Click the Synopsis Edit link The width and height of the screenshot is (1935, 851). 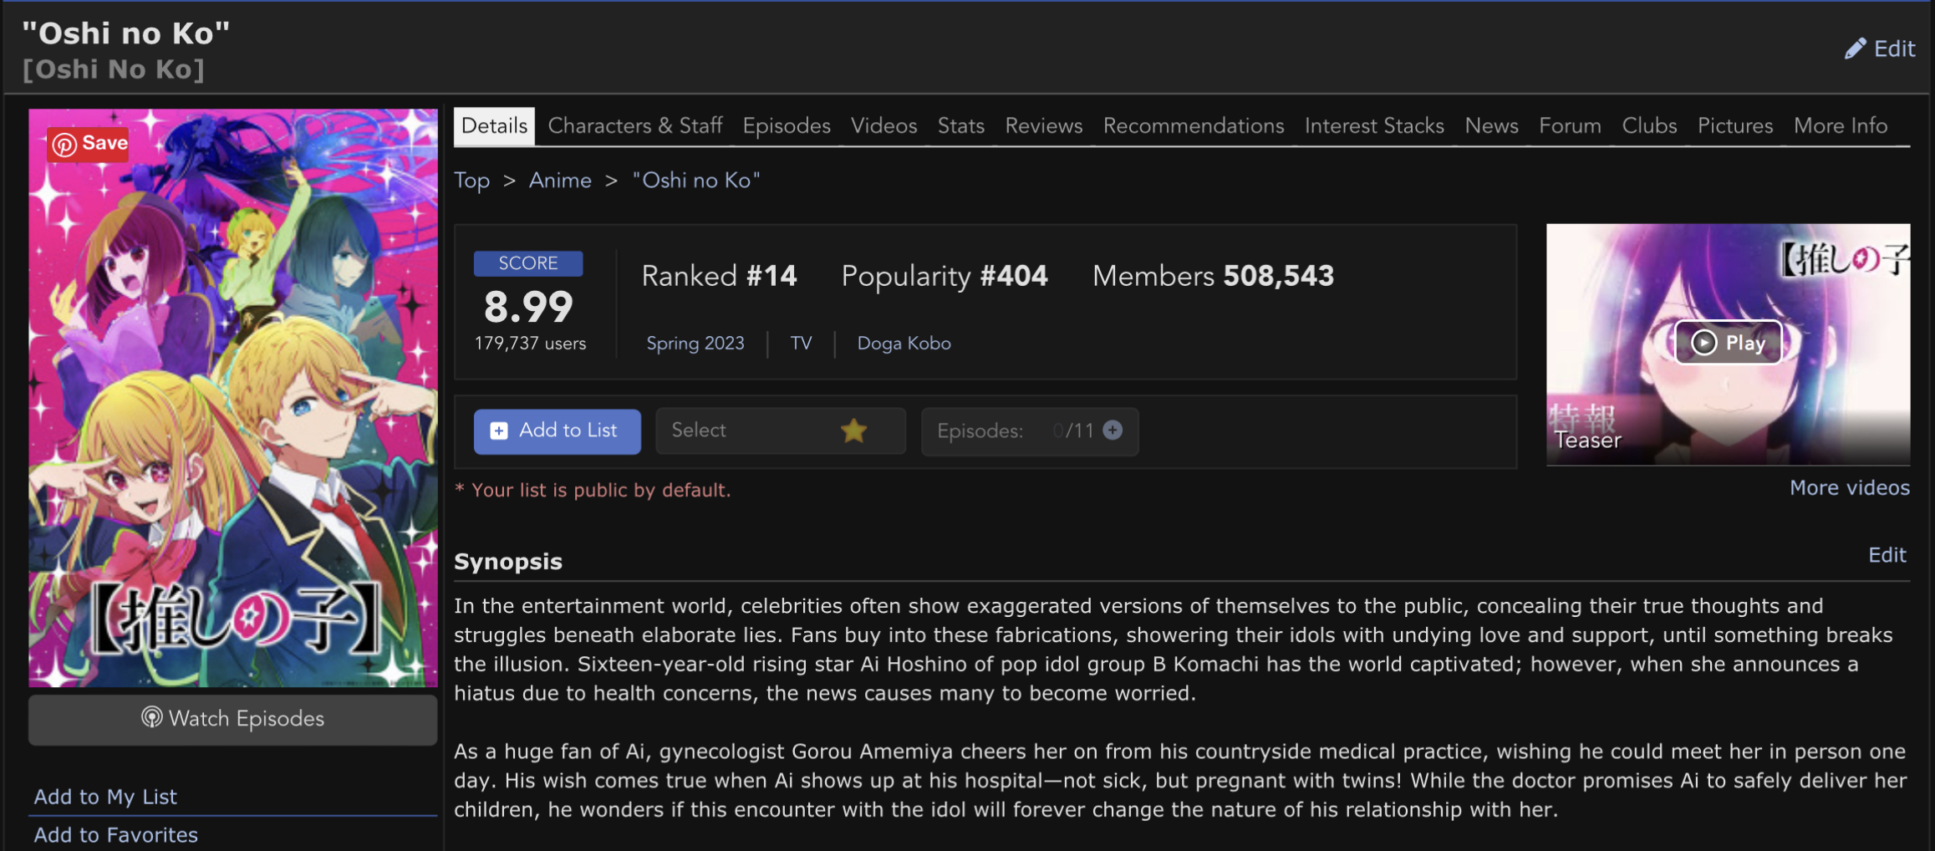1887,555
